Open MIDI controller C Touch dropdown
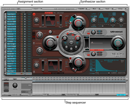Viewport: 130px width, 105px height. (x=108, y=9)
